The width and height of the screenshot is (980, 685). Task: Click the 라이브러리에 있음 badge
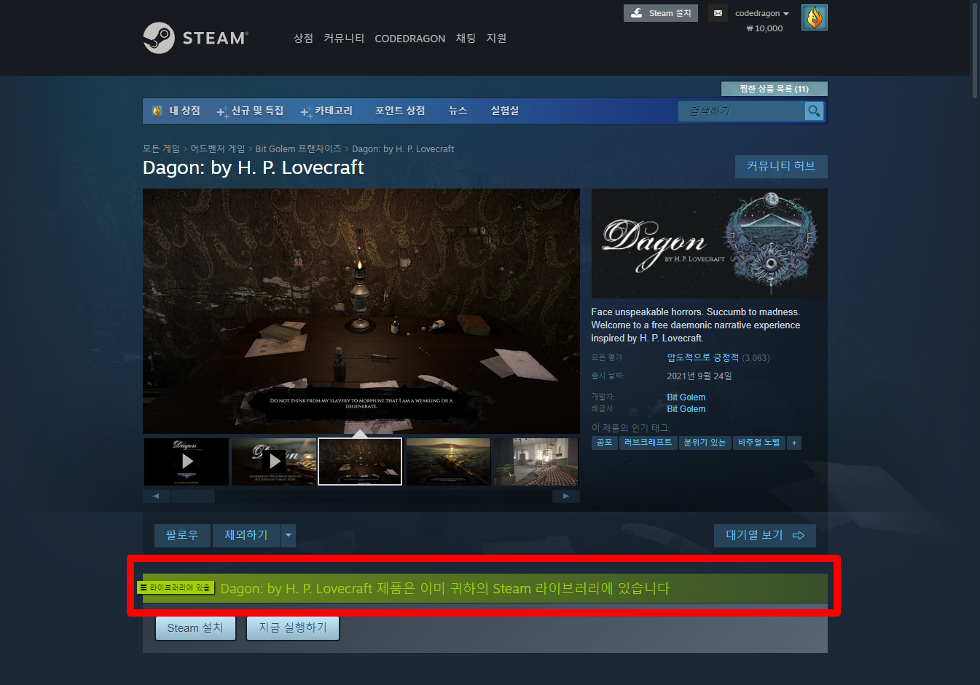176,587
